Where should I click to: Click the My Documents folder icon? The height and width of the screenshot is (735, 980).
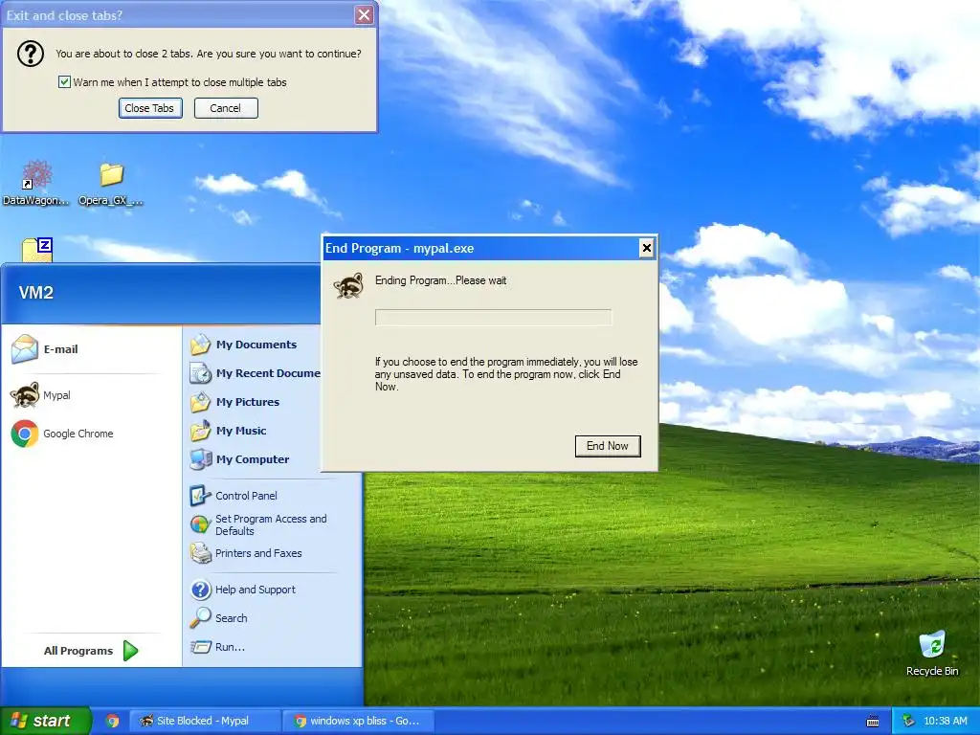(x=201, y=345)
